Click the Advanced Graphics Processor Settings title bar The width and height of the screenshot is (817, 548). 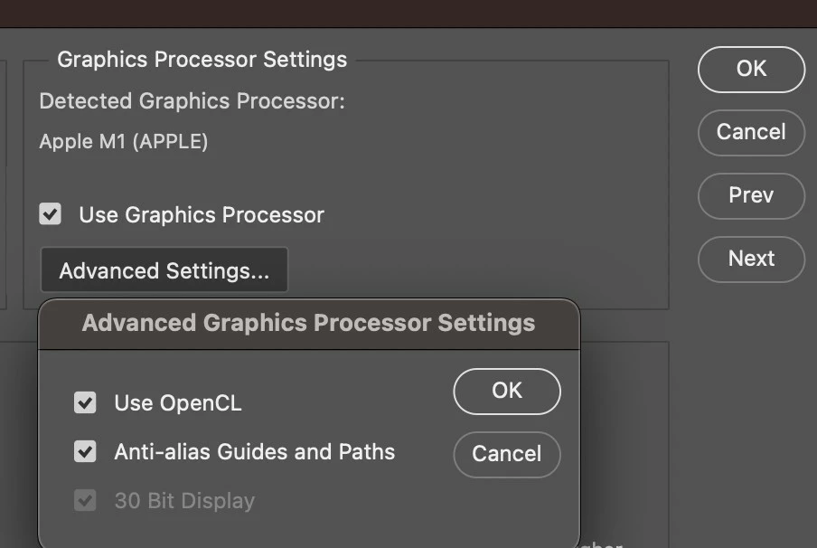(x=308, y=324)
